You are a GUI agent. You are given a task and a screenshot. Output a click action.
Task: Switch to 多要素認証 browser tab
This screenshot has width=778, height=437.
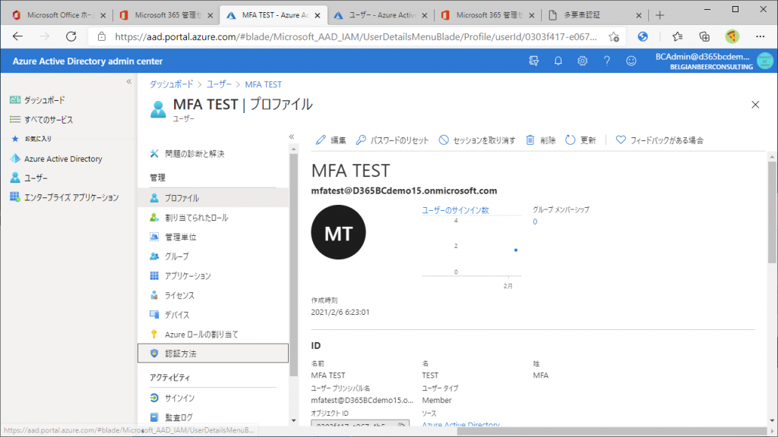pos(594,15)
